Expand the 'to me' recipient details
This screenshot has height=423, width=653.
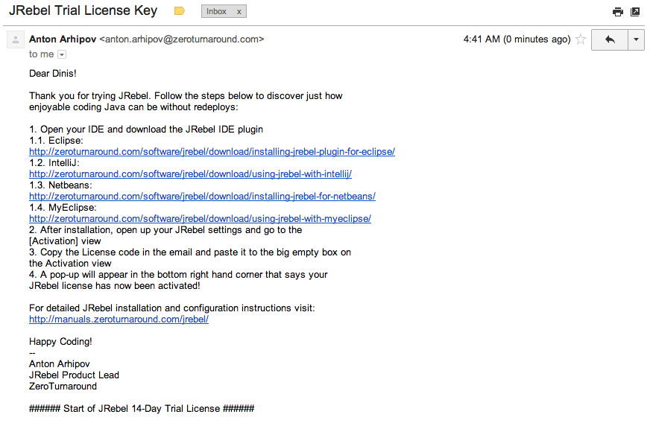(62, 54)
